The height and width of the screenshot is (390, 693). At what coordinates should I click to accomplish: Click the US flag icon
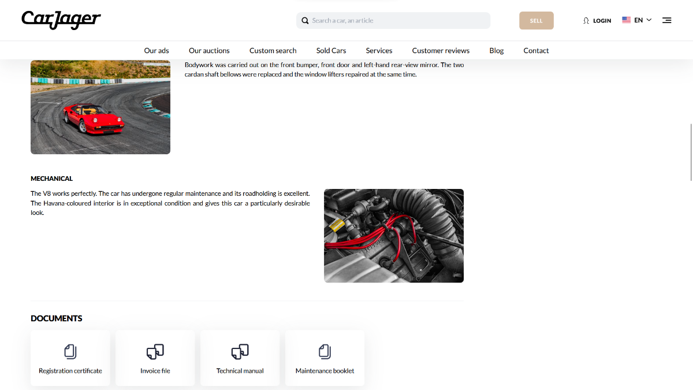click(626, 20)
